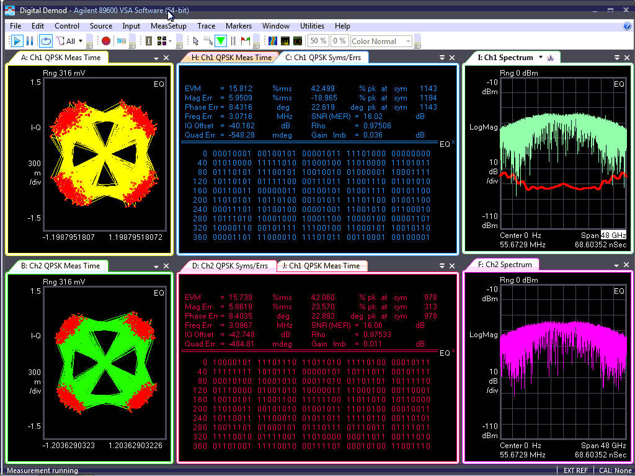Click the Run measurement play icon

point(17,41)
